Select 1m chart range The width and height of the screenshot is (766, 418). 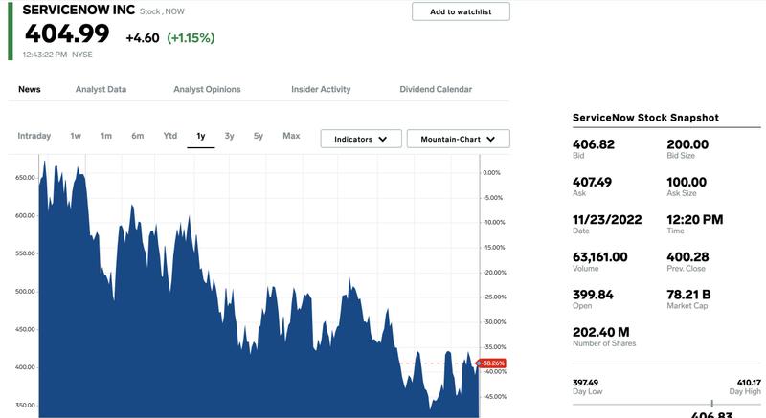[106, 136]
